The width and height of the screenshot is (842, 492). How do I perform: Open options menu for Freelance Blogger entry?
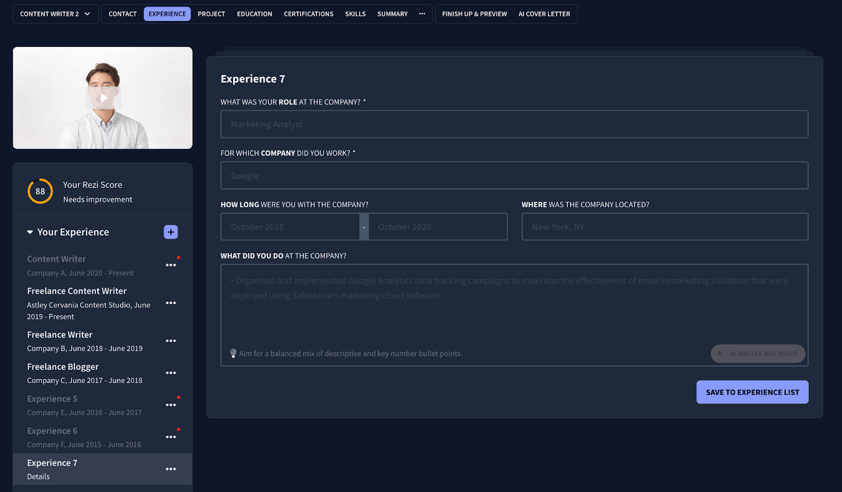[171, 373]
